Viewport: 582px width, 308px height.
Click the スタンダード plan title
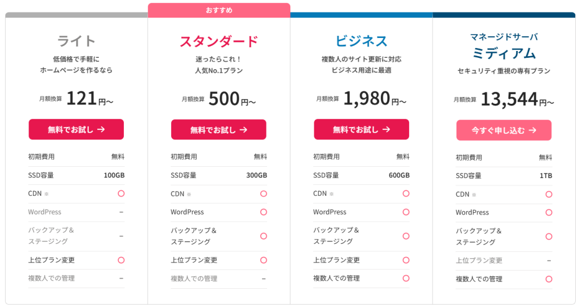pyautogui.click(x=219, y=41)
